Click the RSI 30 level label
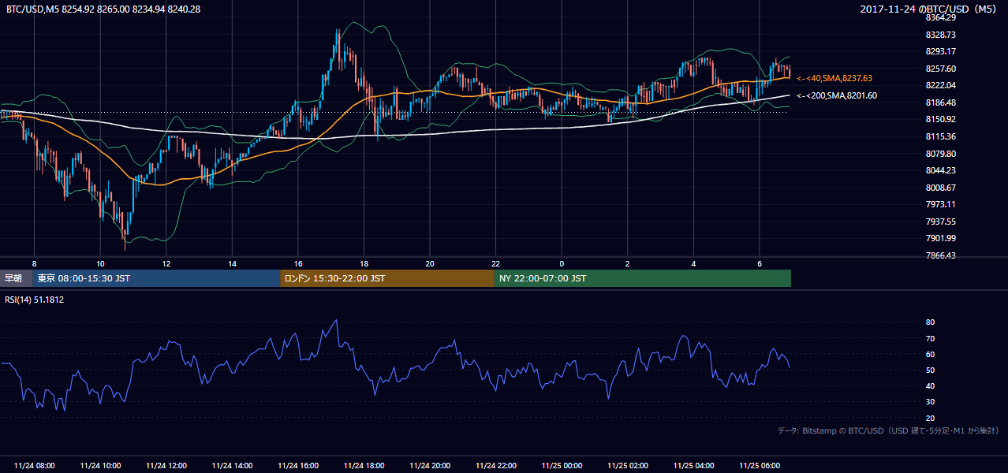The height and width of the screenshot is (473, 1008). click(930, 401)
